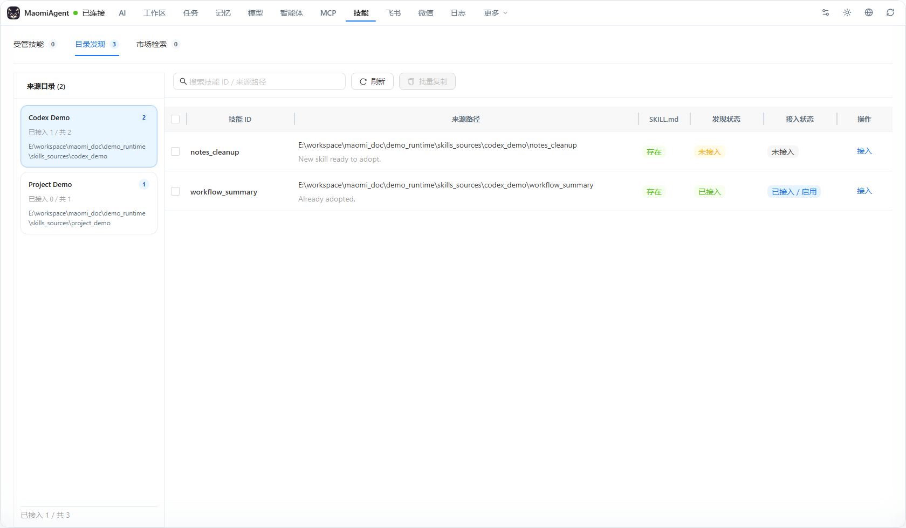Screen dimensions: 906x528
Task: Click 接入 link for notes_cleanup
Action: (x=864, y=151)
